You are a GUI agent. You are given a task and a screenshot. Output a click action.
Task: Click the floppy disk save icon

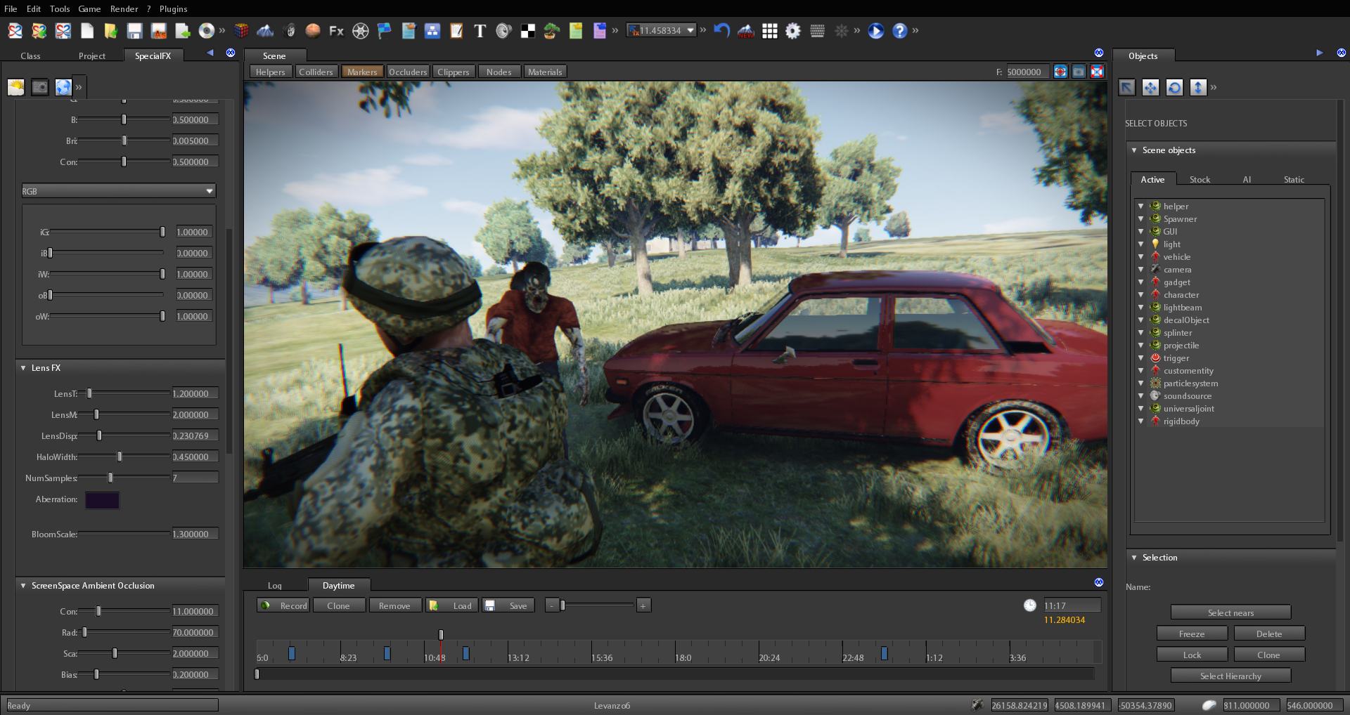tap(134, 31)
